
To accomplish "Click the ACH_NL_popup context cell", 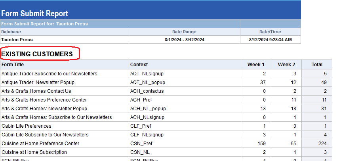I will pos(148,109).
